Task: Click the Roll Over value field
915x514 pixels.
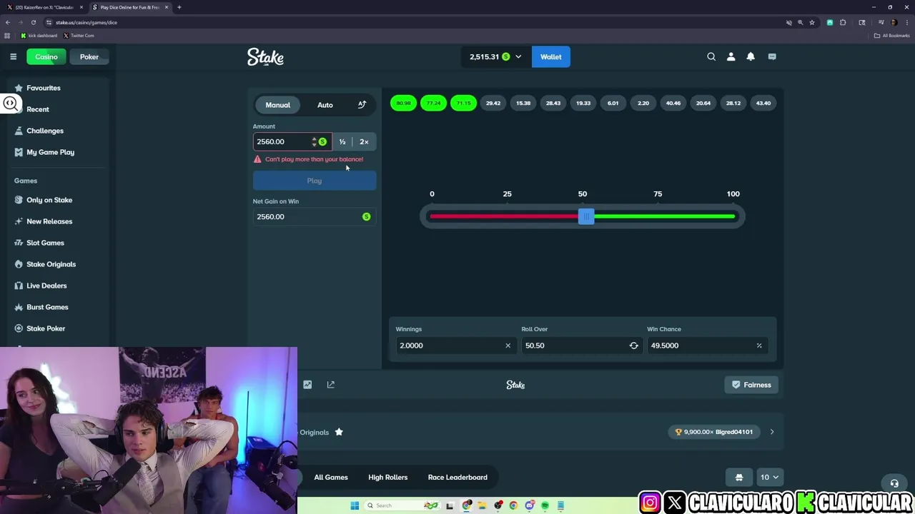Action: click(x=581, y=346)
